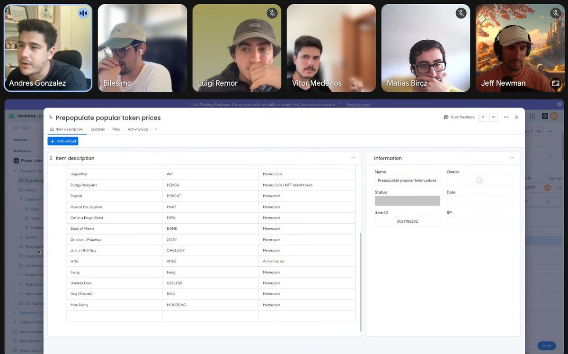
Task: Grab the Item description widget drag handle
Action: [51, 158]
